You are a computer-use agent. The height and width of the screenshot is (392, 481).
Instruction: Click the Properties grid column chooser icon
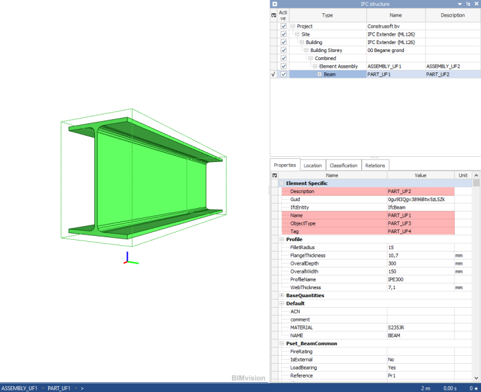pos(274,175)
